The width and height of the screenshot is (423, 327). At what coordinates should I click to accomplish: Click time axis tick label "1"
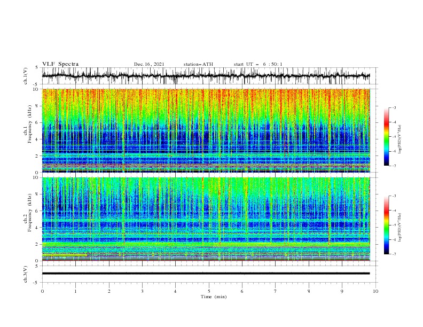point(75,291)
